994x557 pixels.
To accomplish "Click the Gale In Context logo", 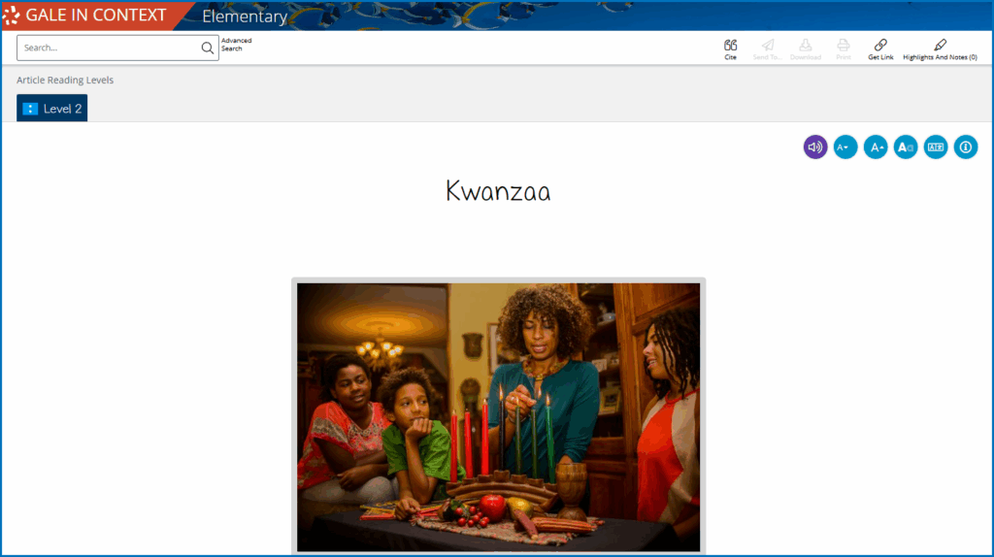I will pos(85,16).
